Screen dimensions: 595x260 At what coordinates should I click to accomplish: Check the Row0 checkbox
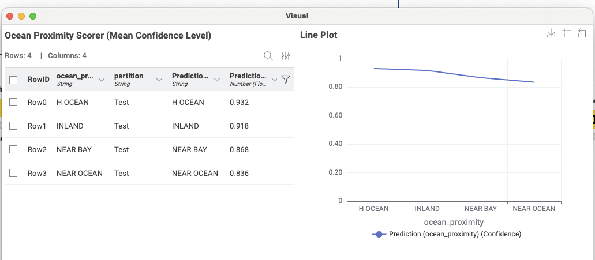coord(13,102)
